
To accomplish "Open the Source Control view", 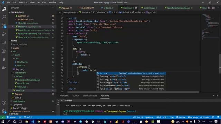I will 4,25.
